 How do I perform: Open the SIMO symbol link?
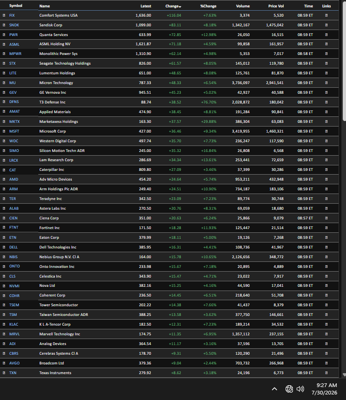pos(14,151)
